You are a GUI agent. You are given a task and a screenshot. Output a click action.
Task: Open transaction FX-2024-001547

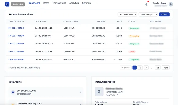coord(16,28)
